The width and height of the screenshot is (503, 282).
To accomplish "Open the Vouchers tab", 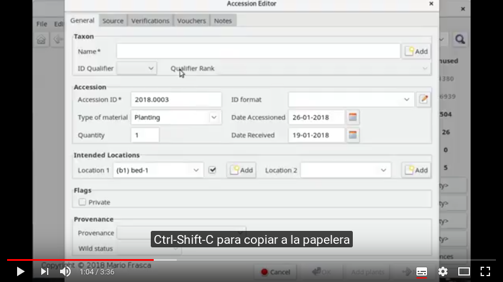I will (191, 21).
